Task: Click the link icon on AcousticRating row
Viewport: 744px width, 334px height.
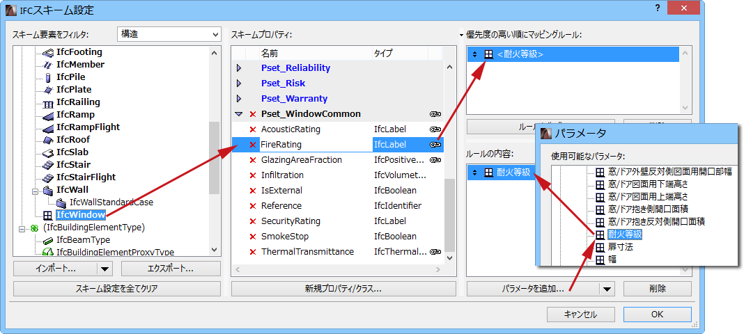Action: pyautogui.click(x=435, y=129)
